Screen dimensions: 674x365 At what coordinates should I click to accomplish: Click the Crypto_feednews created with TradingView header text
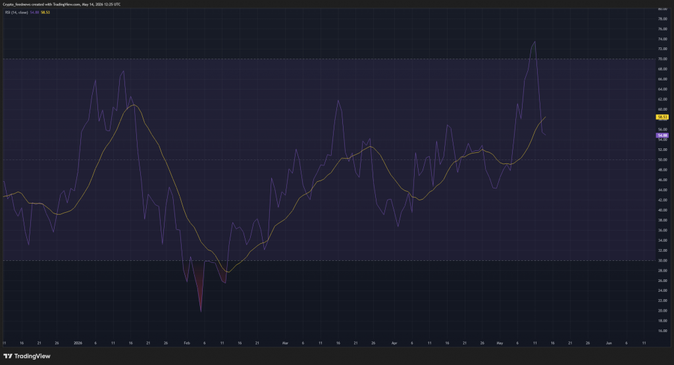[x=61, y=5]
